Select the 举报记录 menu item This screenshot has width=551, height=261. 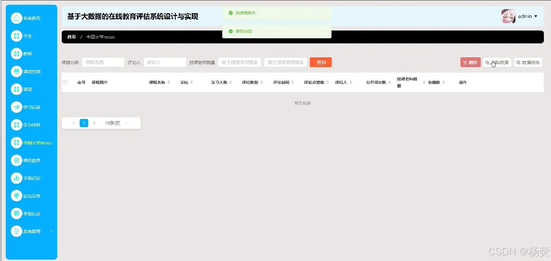32,214
